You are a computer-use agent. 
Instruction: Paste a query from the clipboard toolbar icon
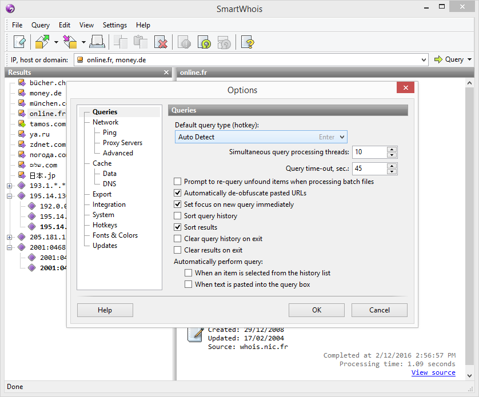point(140,41)
